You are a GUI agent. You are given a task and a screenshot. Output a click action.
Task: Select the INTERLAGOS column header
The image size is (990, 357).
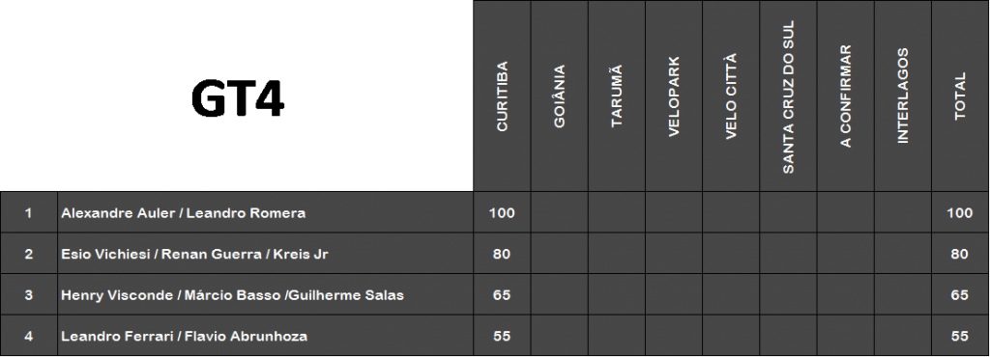point(903,96)
